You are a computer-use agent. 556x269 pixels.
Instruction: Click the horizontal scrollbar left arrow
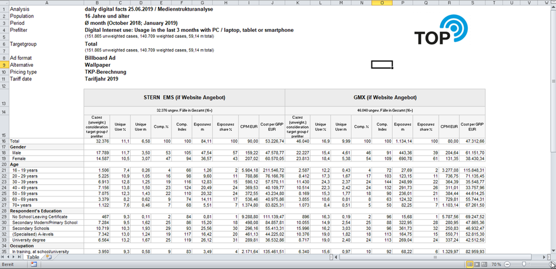pos(336,257)
